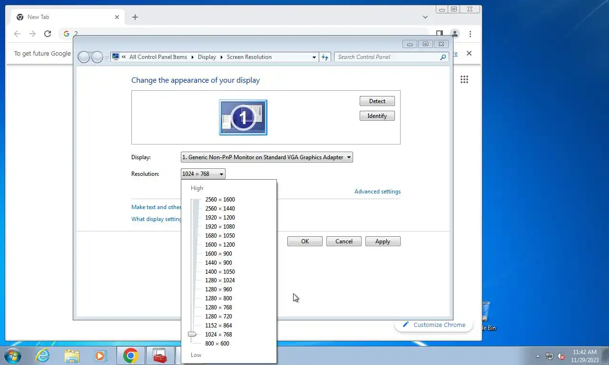This screenshot has height=365, width=609.
Task: Launch Internet Explorer from the taskbar
Action: (x=43, y=355)
